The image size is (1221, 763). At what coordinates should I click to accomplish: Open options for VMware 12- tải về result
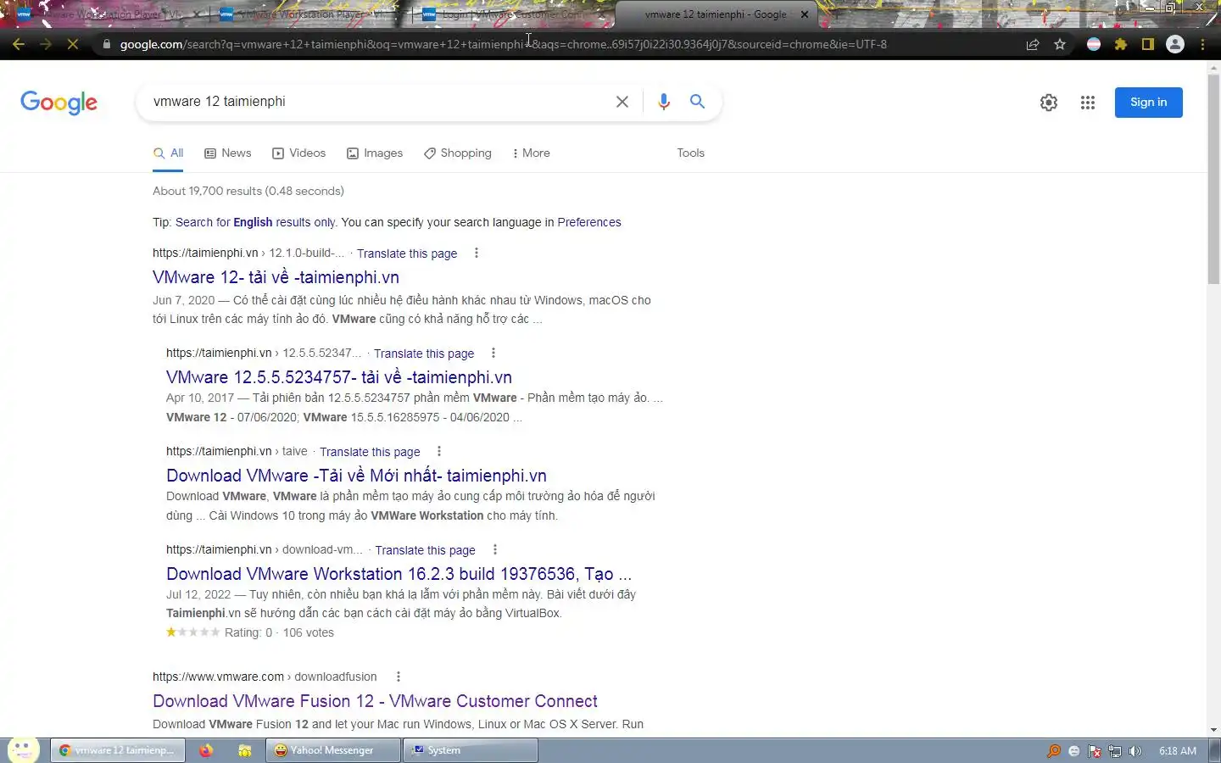[477, 253]
